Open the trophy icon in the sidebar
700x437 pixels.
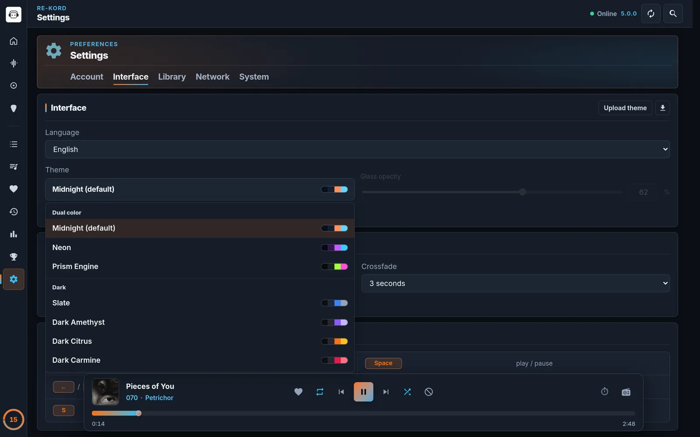(14, 257)
